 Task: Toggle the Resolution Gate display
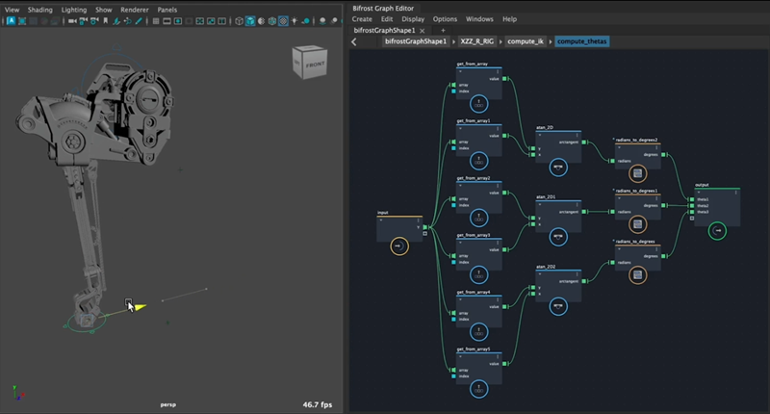pos(178,21)
